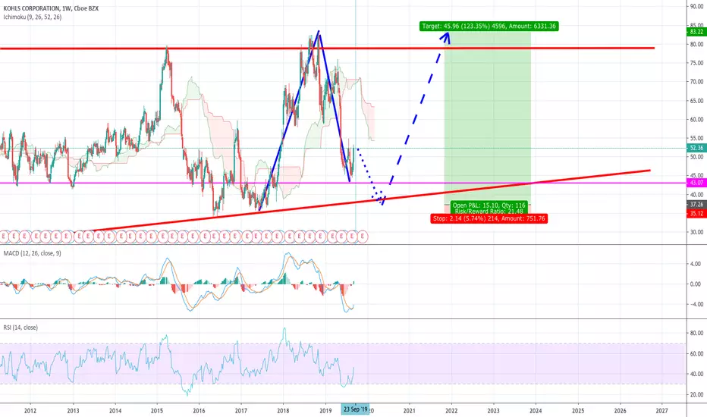
Task: Click the 37.26 price tag on the axis
Action: [x=696, y=204]
